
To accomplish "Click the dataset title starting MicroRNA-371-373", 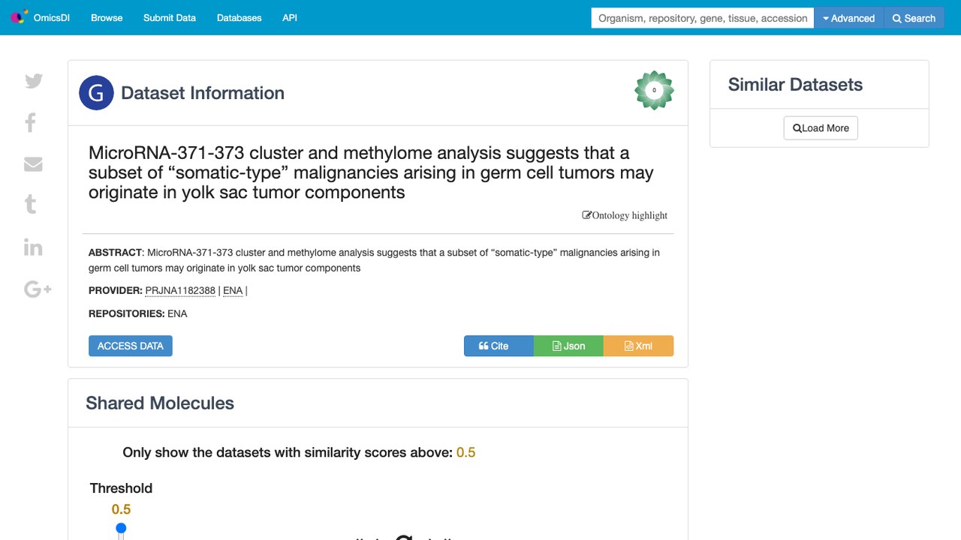I will 371,172.
